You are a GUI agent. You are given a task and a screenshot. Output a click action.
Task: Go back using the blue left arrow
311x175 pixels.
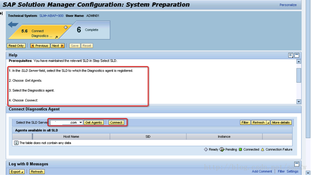(13, 24)
